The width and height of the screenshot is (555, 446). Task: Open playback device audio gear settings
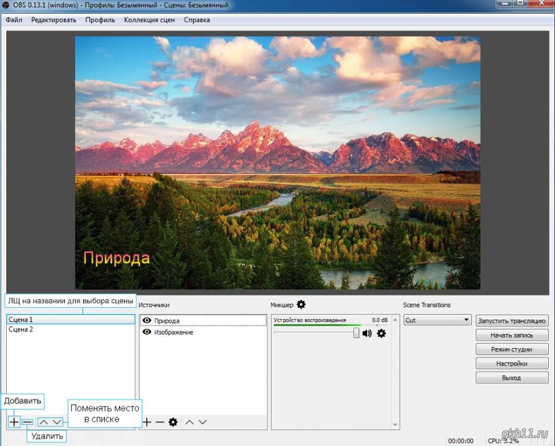click(381, 333)
